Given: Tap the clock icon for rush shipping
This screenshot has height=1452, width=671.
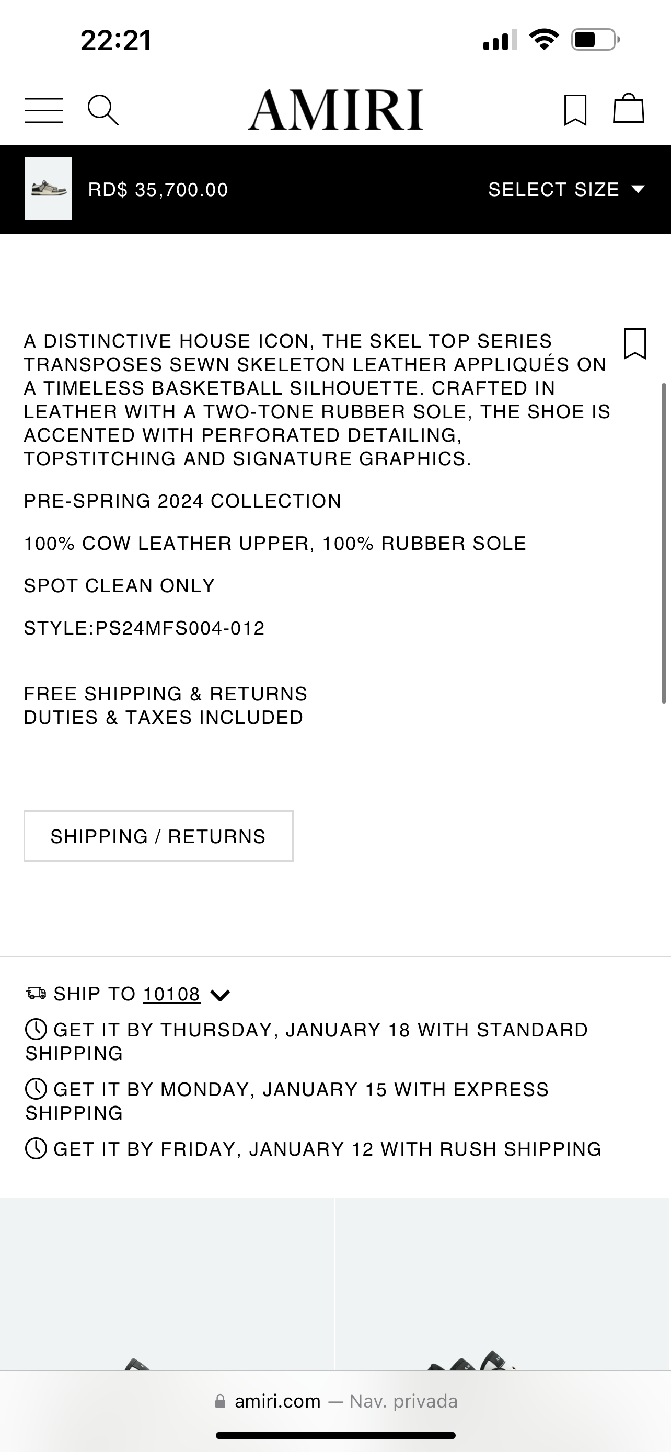Looking at the screenshot, I should (36, 1149).
